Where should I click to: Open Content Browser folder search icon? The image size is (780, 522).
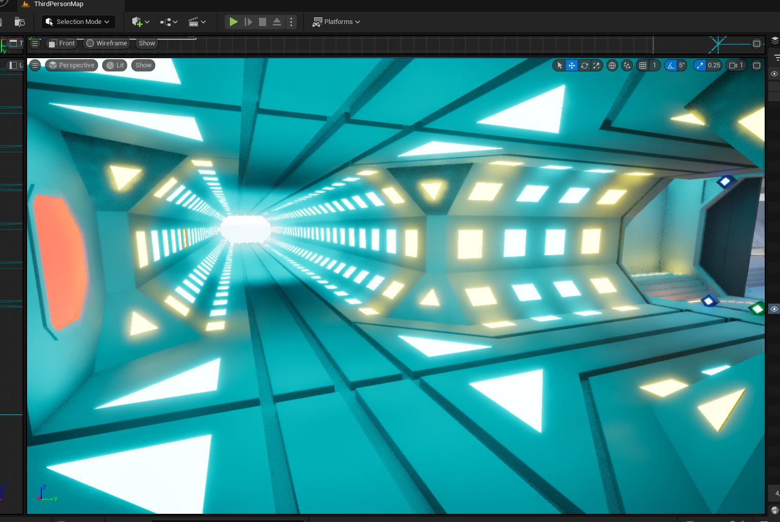(19, 22)
